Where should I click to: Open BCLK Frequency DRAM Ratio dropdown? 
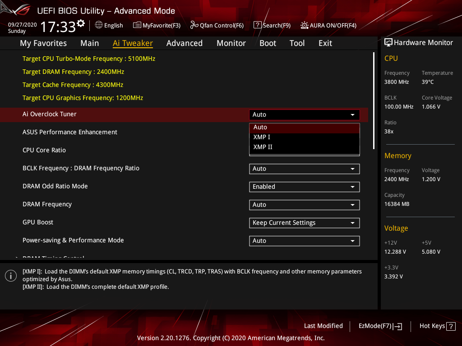tap(305, 169)
